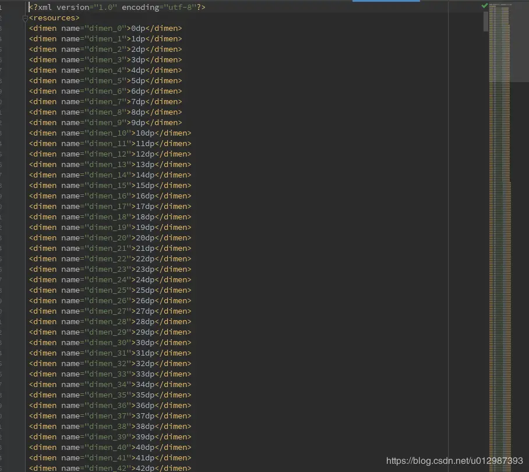Click the line containing dimen_28
529x472 pixels.
point(110,321)
